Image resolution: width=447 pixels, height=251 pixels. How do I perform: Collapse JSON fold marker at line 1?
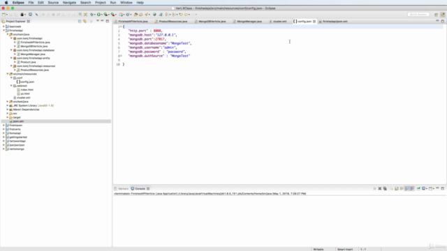(x=121, y=26)
